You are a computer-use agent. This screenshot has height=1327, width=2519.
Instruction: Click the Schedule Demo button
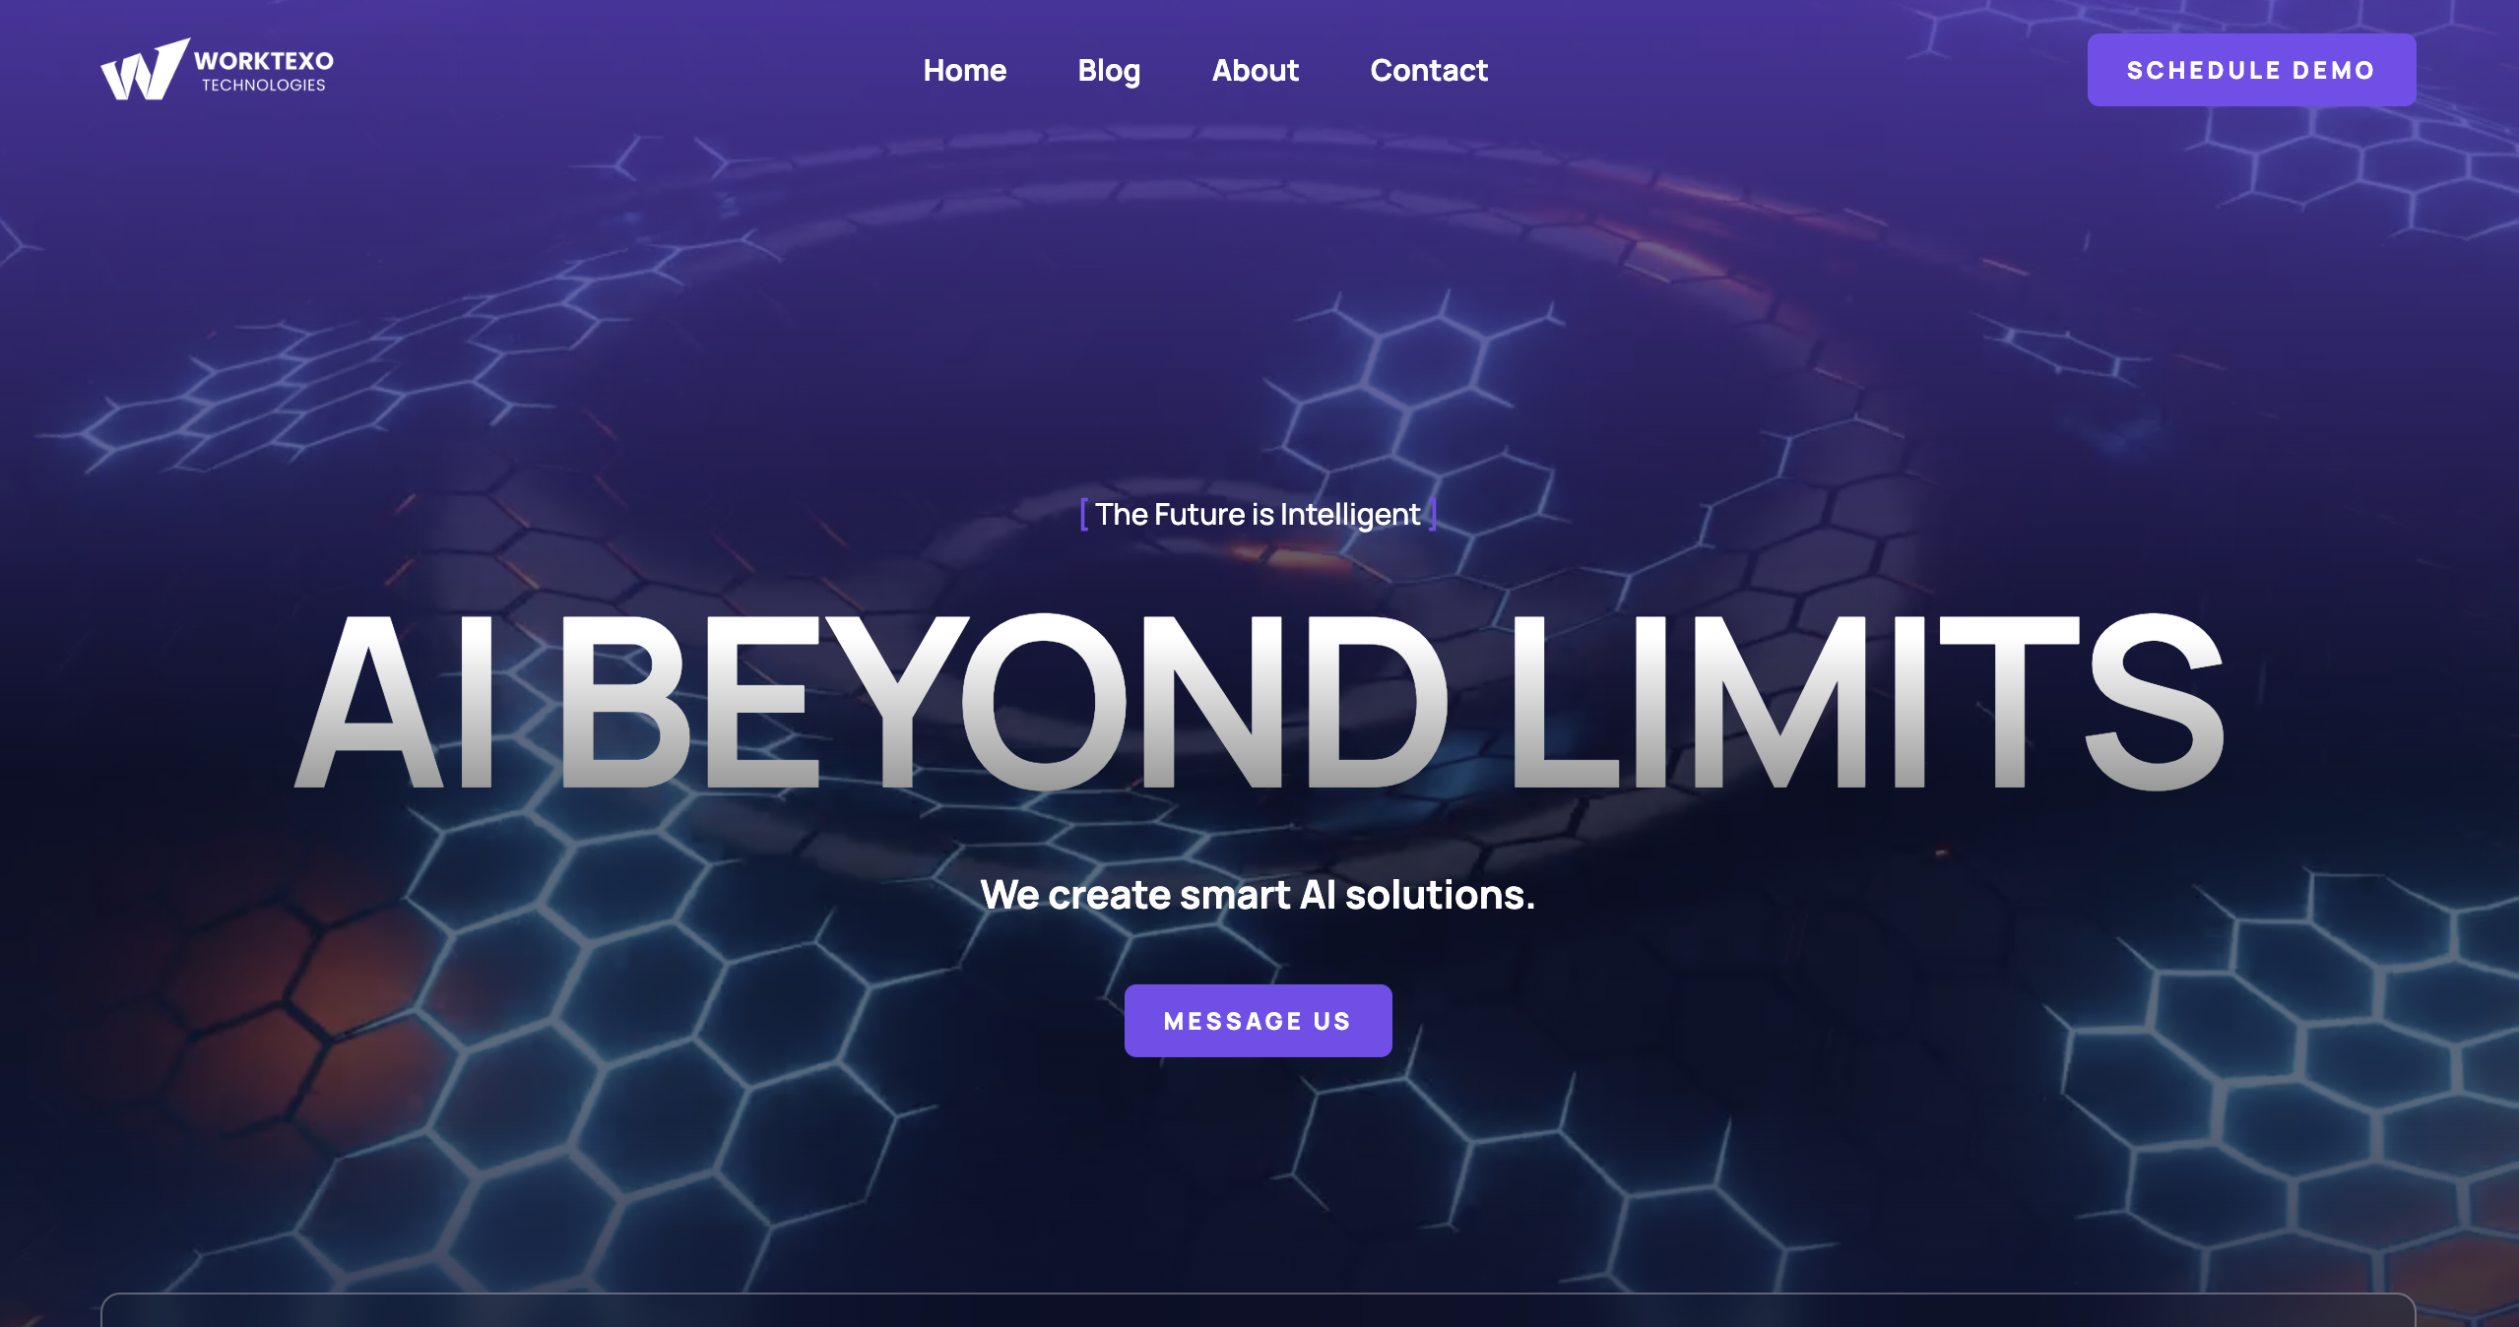pyautogui.click(x=2251, y=70)
